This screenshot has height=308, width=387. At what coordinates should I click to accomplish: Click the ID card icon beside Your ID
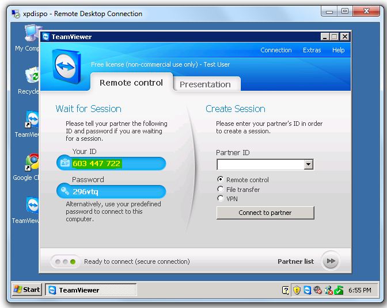65,163
